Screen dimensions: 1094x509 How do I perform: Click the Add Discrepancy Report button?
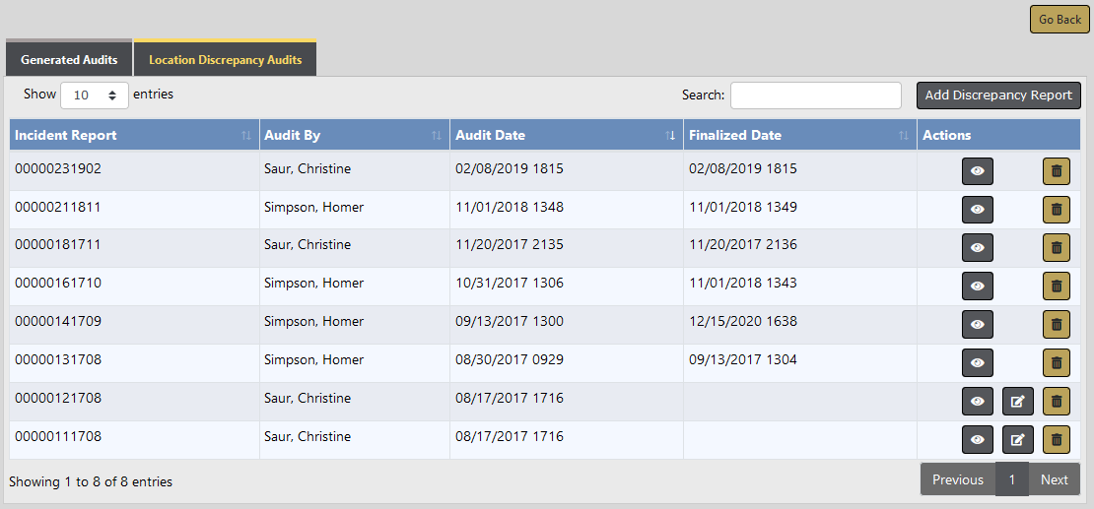[x=998, y=95]
